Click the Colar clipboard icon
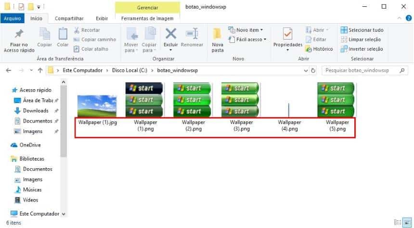This screenshot has width=414, height=228. 63,34
